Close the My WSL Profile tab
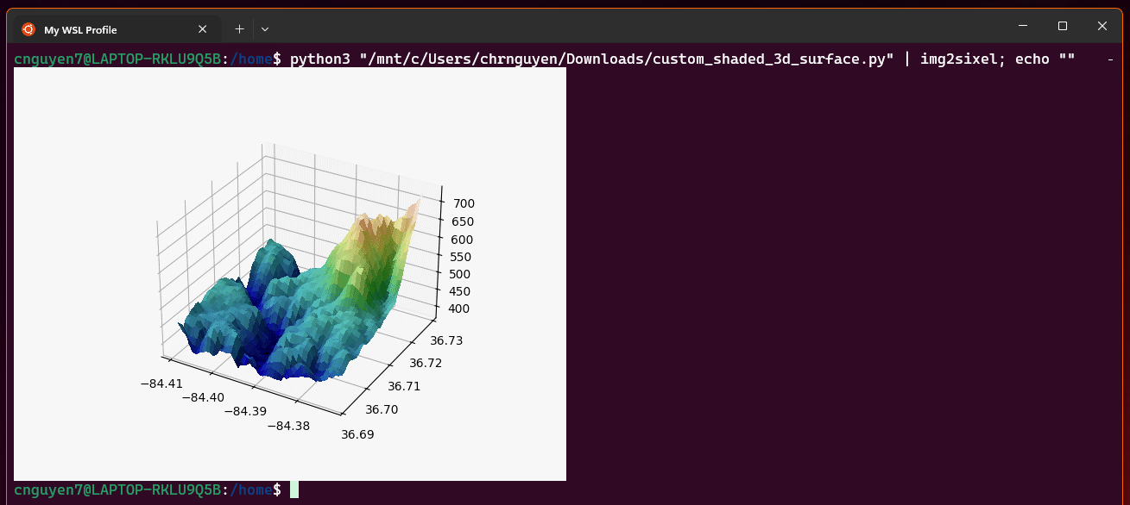 point(202,28)
